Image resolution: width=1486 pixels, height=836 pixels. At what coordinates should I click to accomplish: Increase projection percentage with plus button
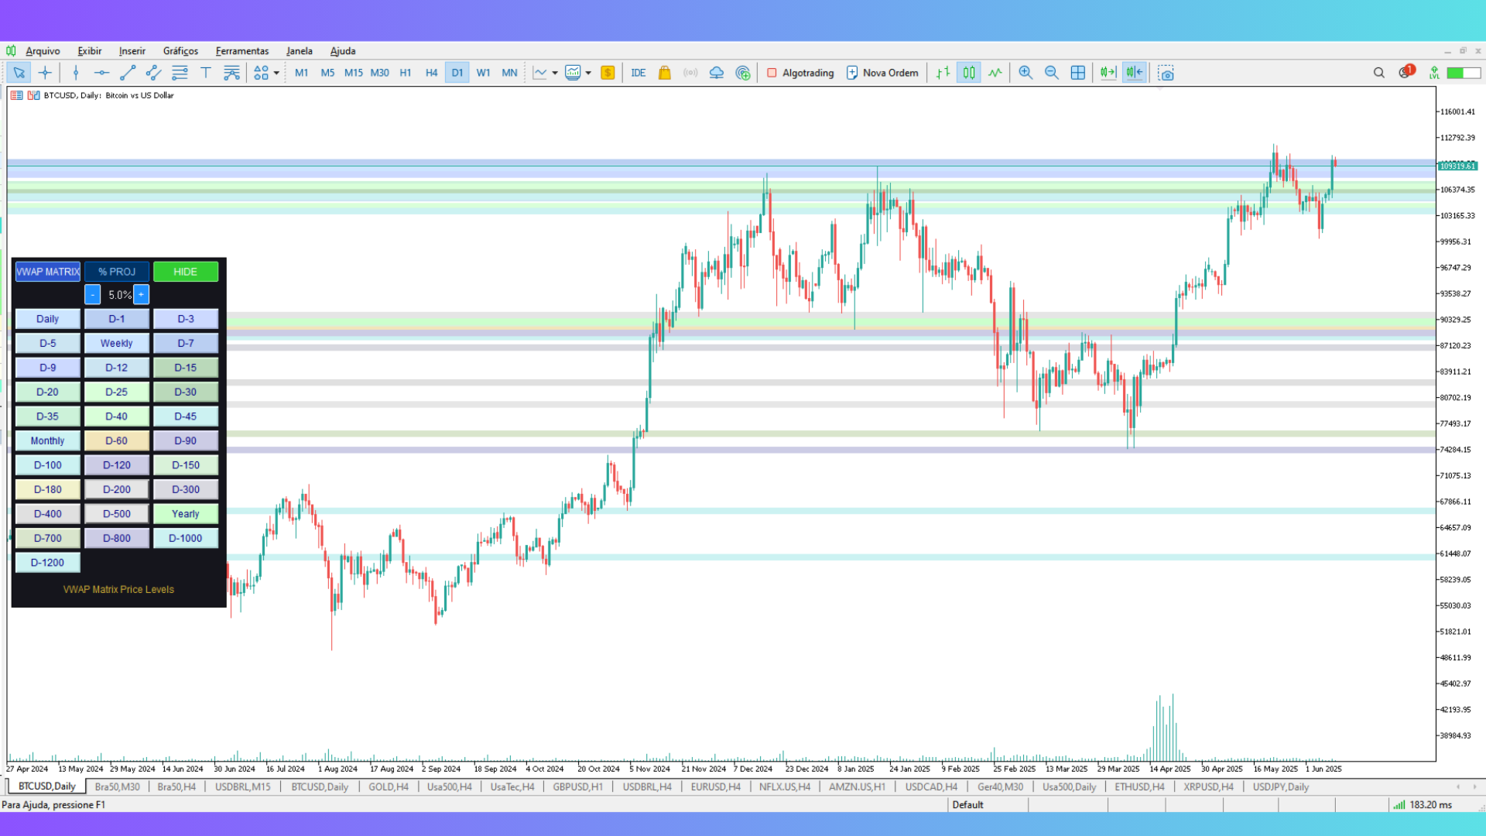click(141, 294)
